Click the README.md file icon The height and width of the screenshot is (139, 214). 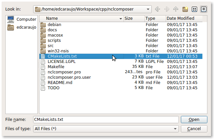[43, 83]
